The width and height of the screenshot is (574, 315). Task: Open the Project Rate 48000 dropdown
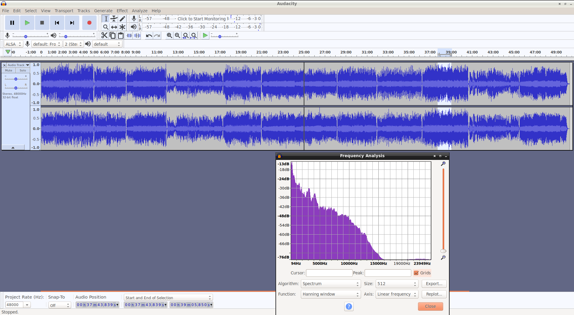coord(27,305)
